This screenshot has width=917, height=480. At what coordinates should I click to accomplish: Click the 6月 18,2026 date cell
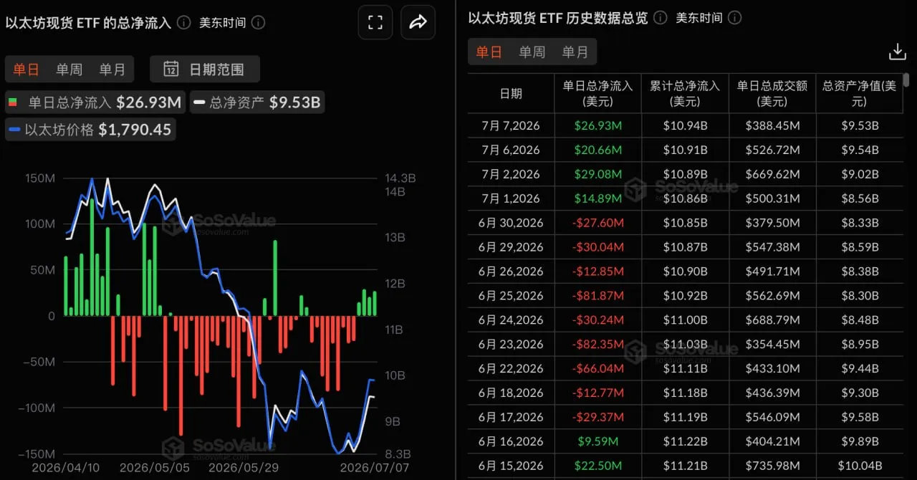511,393
